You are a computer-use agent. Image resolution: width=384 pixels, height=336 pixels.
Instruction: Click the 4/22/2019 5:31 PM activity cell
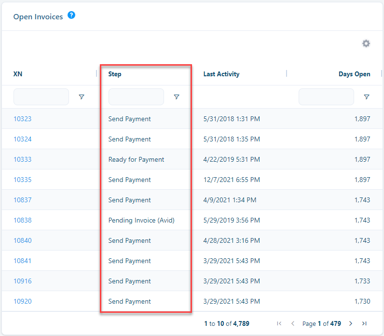point(232,159)
